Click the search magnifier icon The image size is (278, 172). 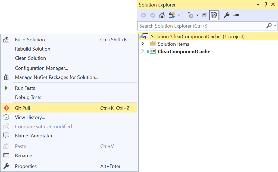269,26
